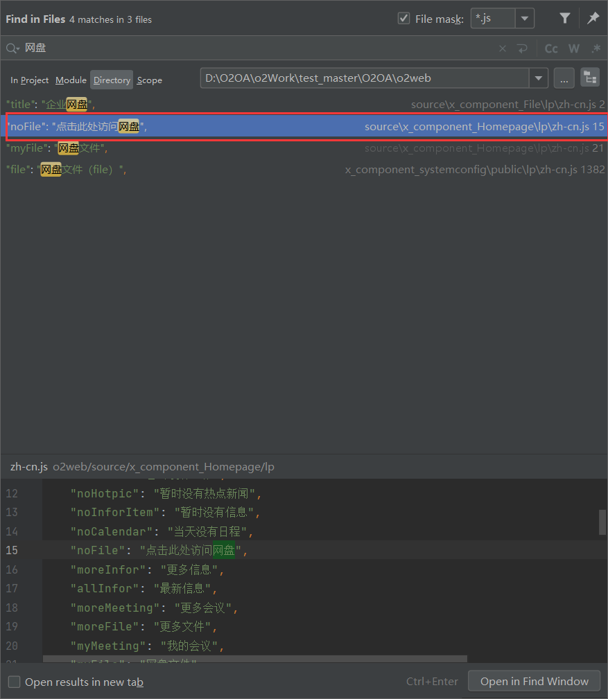Image resolution: width=608 pixels, height=699 pixels.
Task: Click the filter search results icon
Action: point(565,19)
